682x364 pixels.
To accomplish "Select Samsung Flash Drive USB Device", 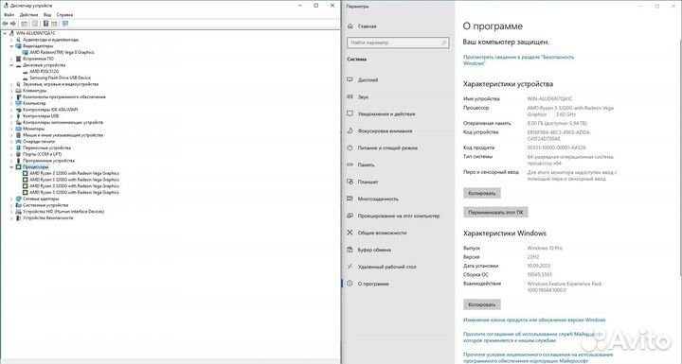I will (60, 78).
